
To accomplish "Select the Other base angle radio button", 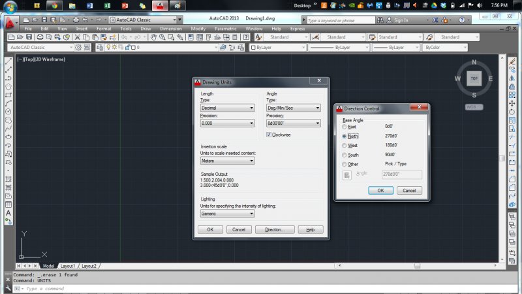I will coord(345,164).
